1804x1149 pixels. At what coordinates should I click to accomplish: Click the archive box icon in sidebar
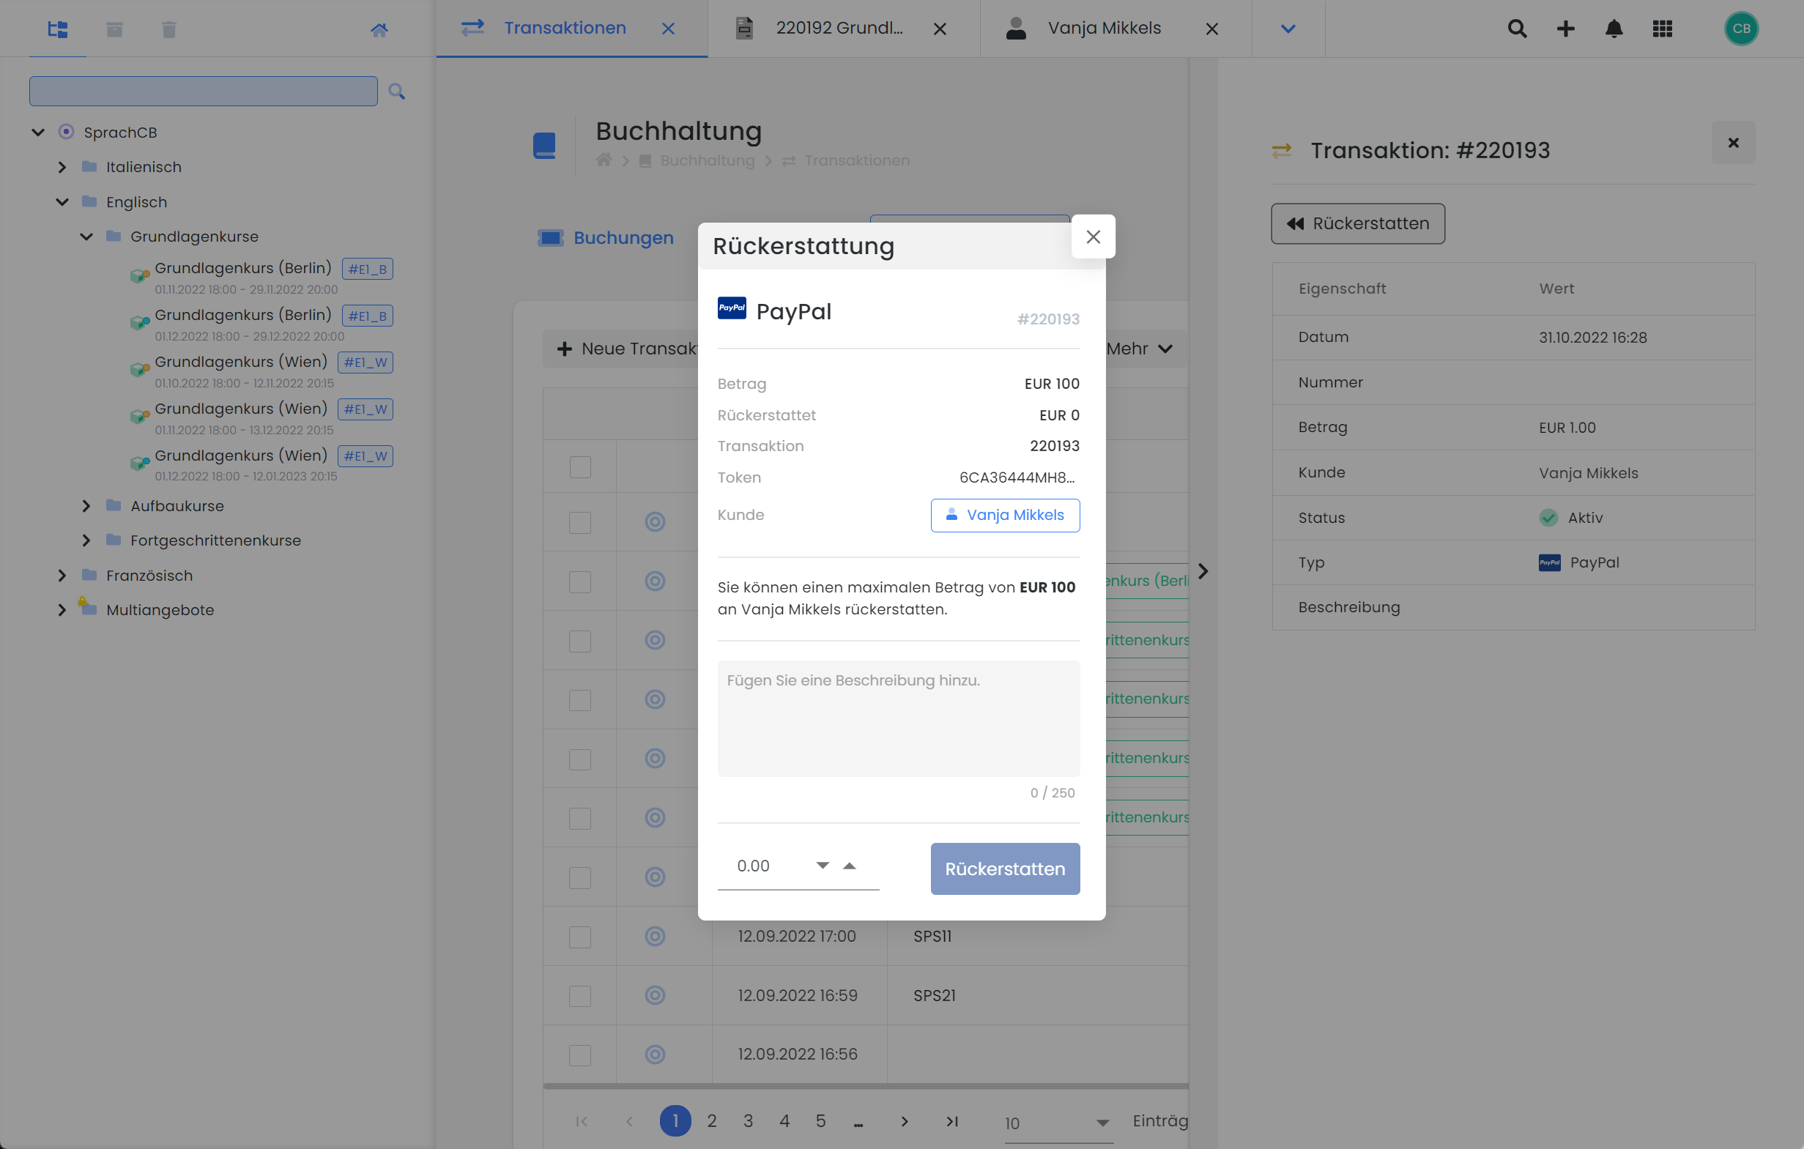[114, 29]
